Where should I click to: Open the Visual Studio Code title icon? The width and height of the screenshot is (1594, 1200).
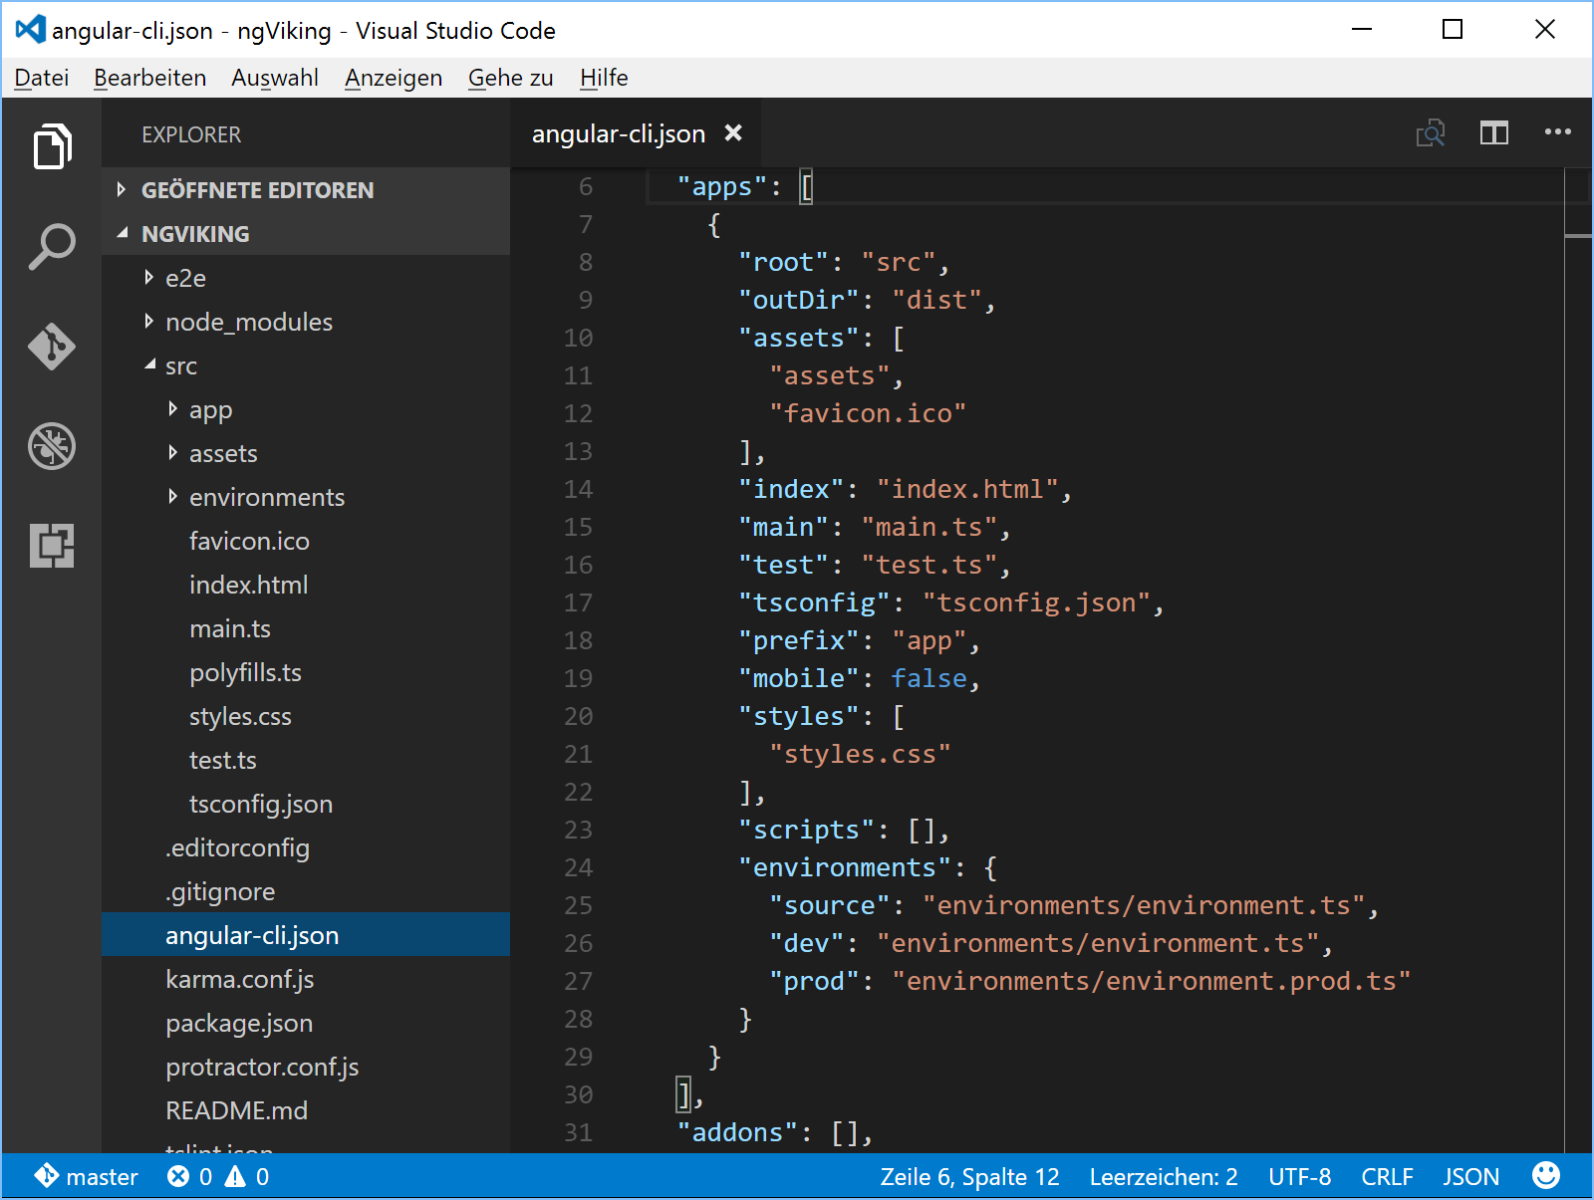[x=31, y=30]
